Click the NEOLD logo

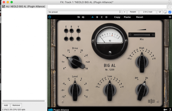[151, 101]
